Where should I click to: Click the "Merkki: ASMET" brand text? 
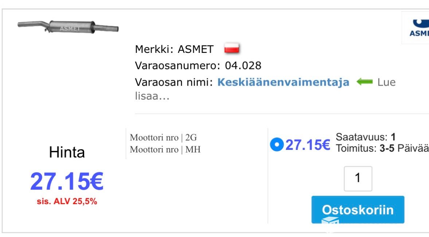pos(174,49)
